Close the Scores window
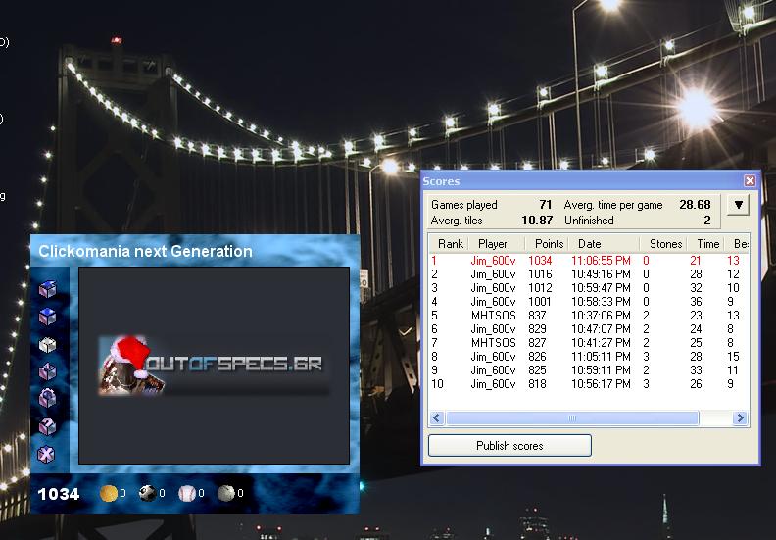The image size is (776, 540). pyautogui.click(x=750, y=180)
